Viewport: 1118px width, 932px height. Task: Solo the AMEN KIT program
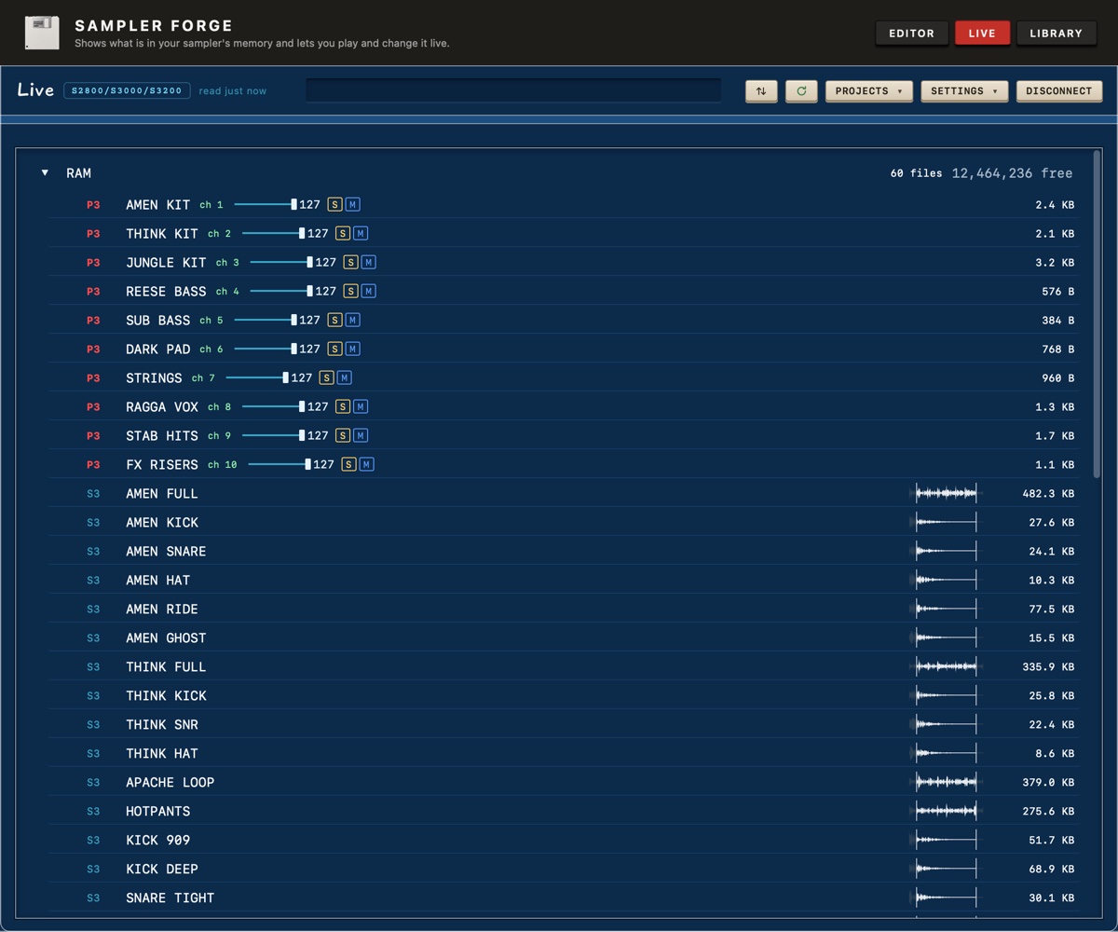tap(334, 204)
